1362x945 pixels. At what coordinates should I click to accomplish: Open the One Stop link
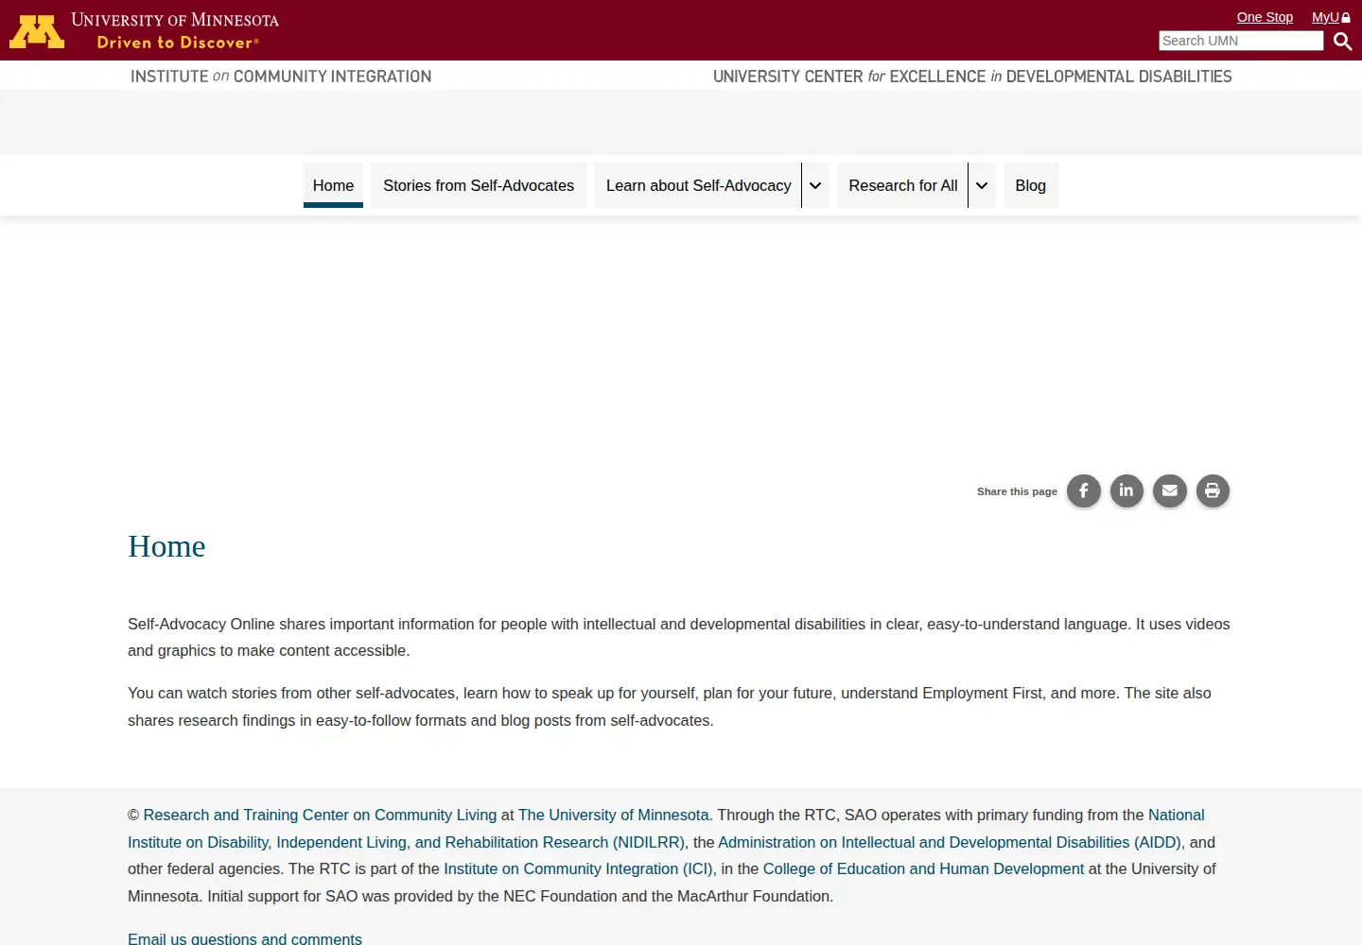1265,17
